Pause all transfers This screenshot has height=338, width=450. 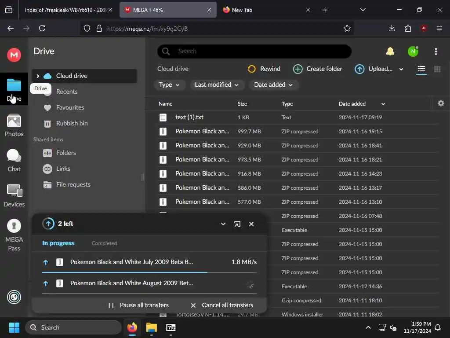[x=139, y=305]
